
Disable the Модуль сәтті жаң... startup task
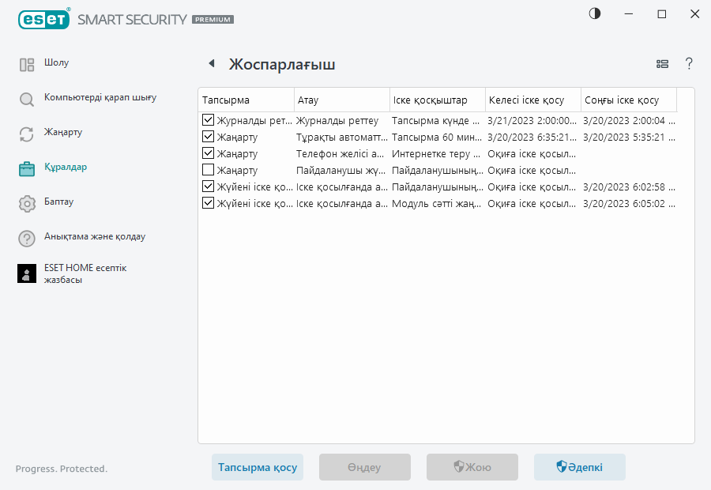coord(209,203)
